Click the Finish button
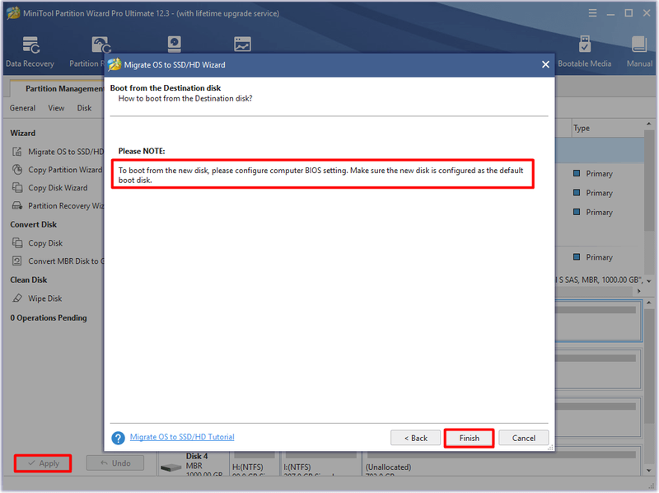 click(469, 438)
